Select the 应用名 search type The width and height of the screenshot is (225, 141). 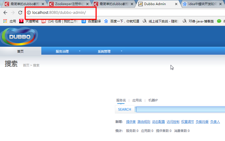click(137, 100)
